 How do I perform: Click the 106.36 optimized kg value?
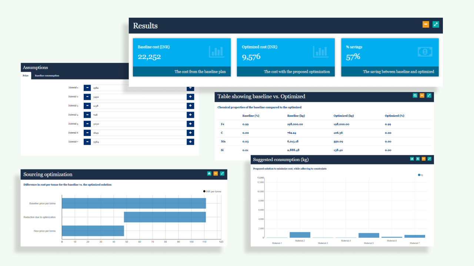pyautogui.click(x=339, y=133)
